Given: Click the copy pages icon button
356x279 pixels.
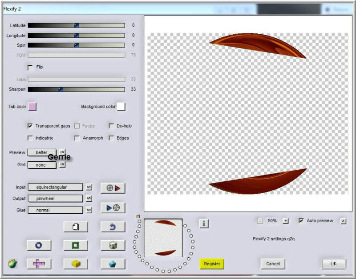Looking at the screenshot, I should point(76,227).
